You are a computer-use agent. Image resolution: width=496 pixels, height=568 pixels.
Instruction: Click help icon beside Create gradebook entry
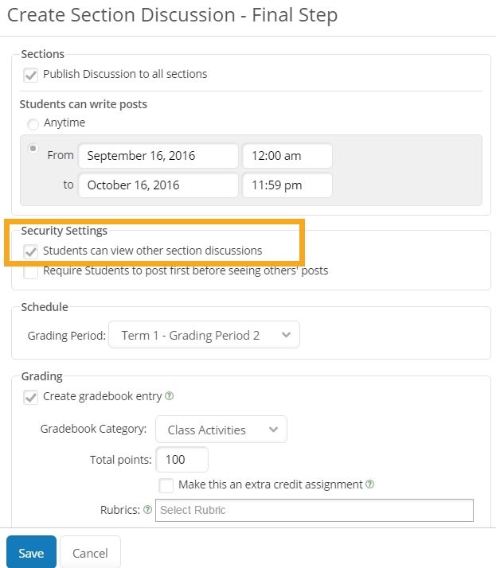coord(169,396)
